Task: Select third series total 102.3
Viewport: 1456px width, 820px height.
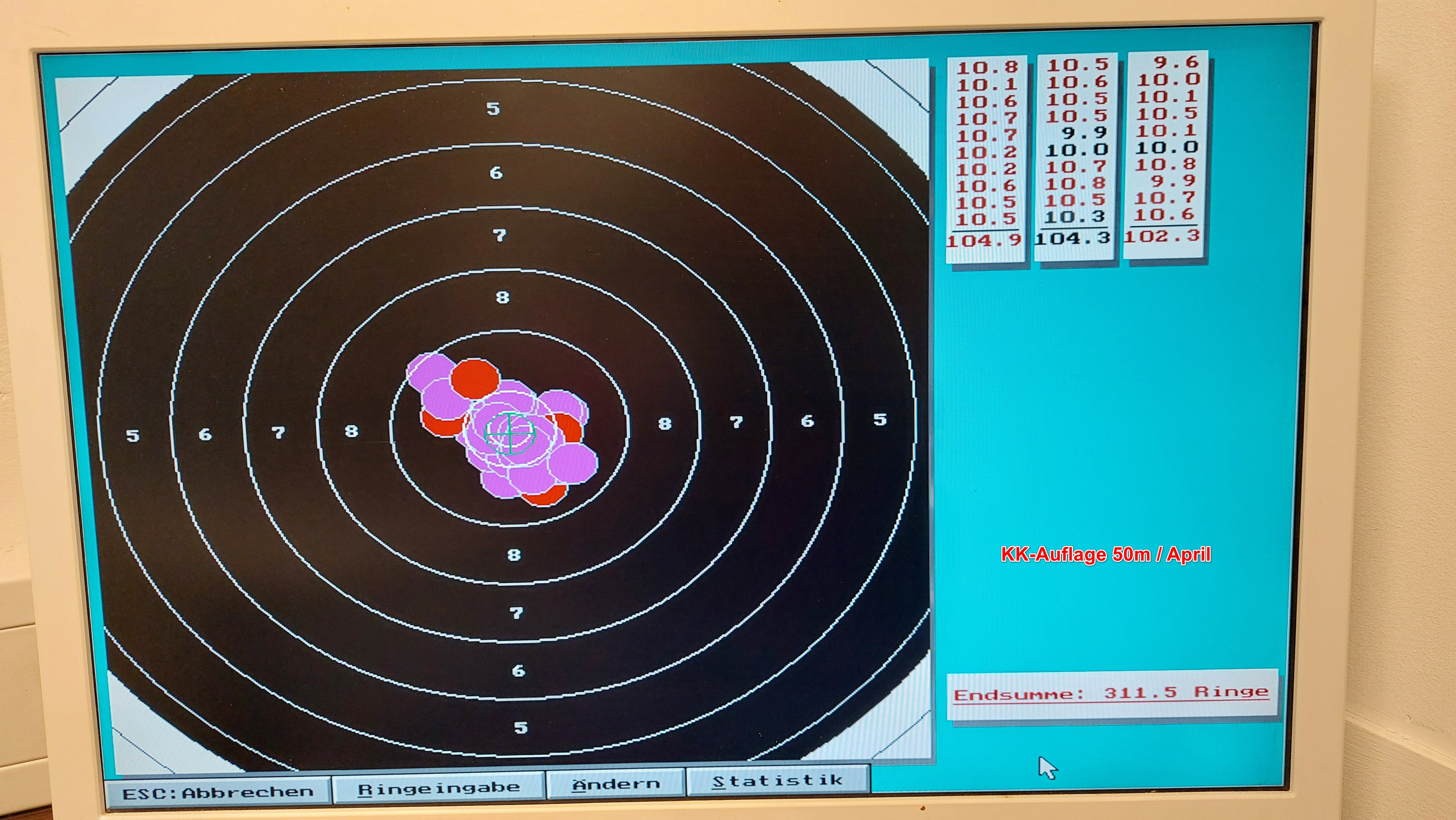Action: pyautogui.click(x=1162, y=235)
